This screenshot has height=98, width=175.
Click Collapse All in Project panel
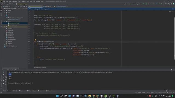(21, 7)
